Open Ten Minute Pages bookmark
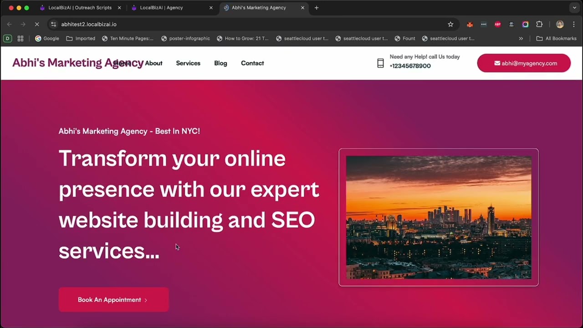Viewport: 583px width, 328px height. (128, 38)
